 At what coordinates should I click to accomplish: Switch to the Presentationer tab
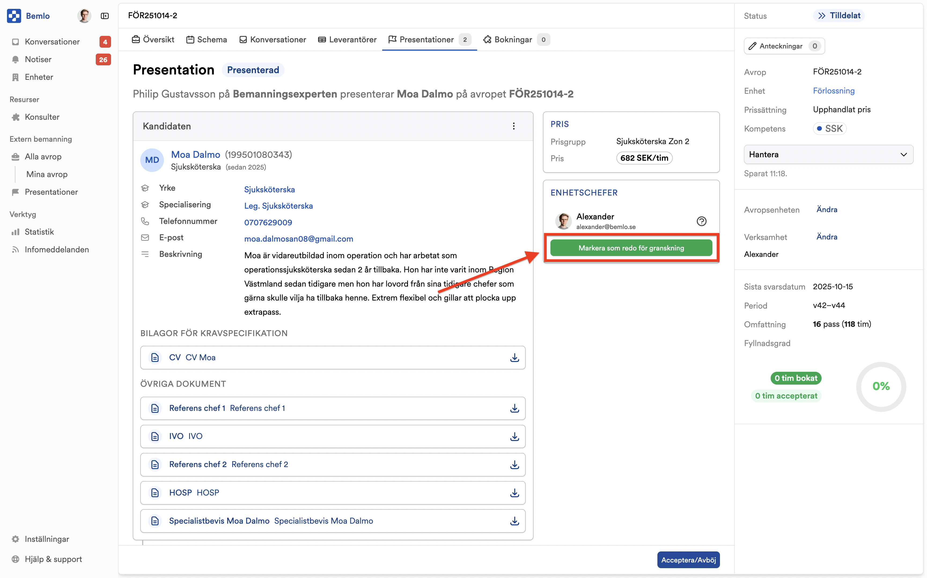(x=429, y=39)
